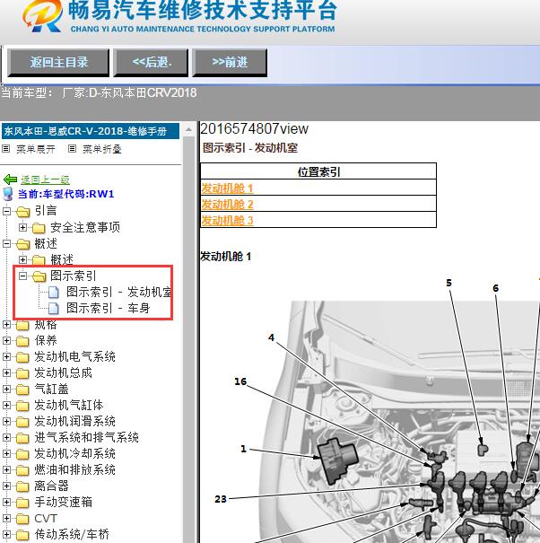Select 图示索引 - 发动机室 tree item
Viewport: 540px width, 543px height.
(x=118, y=292)
